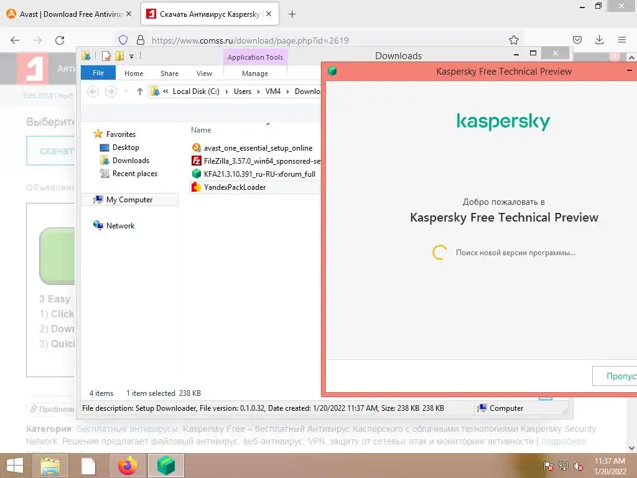Click the tracking protection shield icon
The width and height of the screenshot is (637, 478).
pos(123,40)
